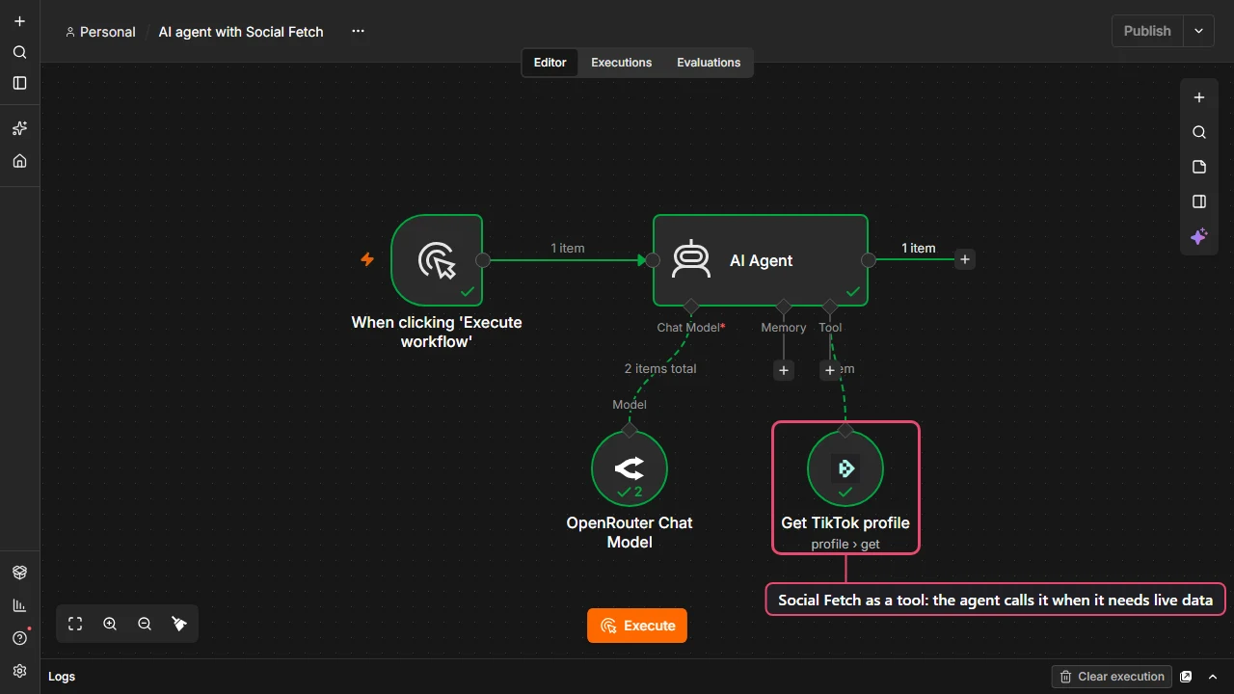
Task: Open the dropdown arrow next to Publish
Action: click(x=1198, y=31)
